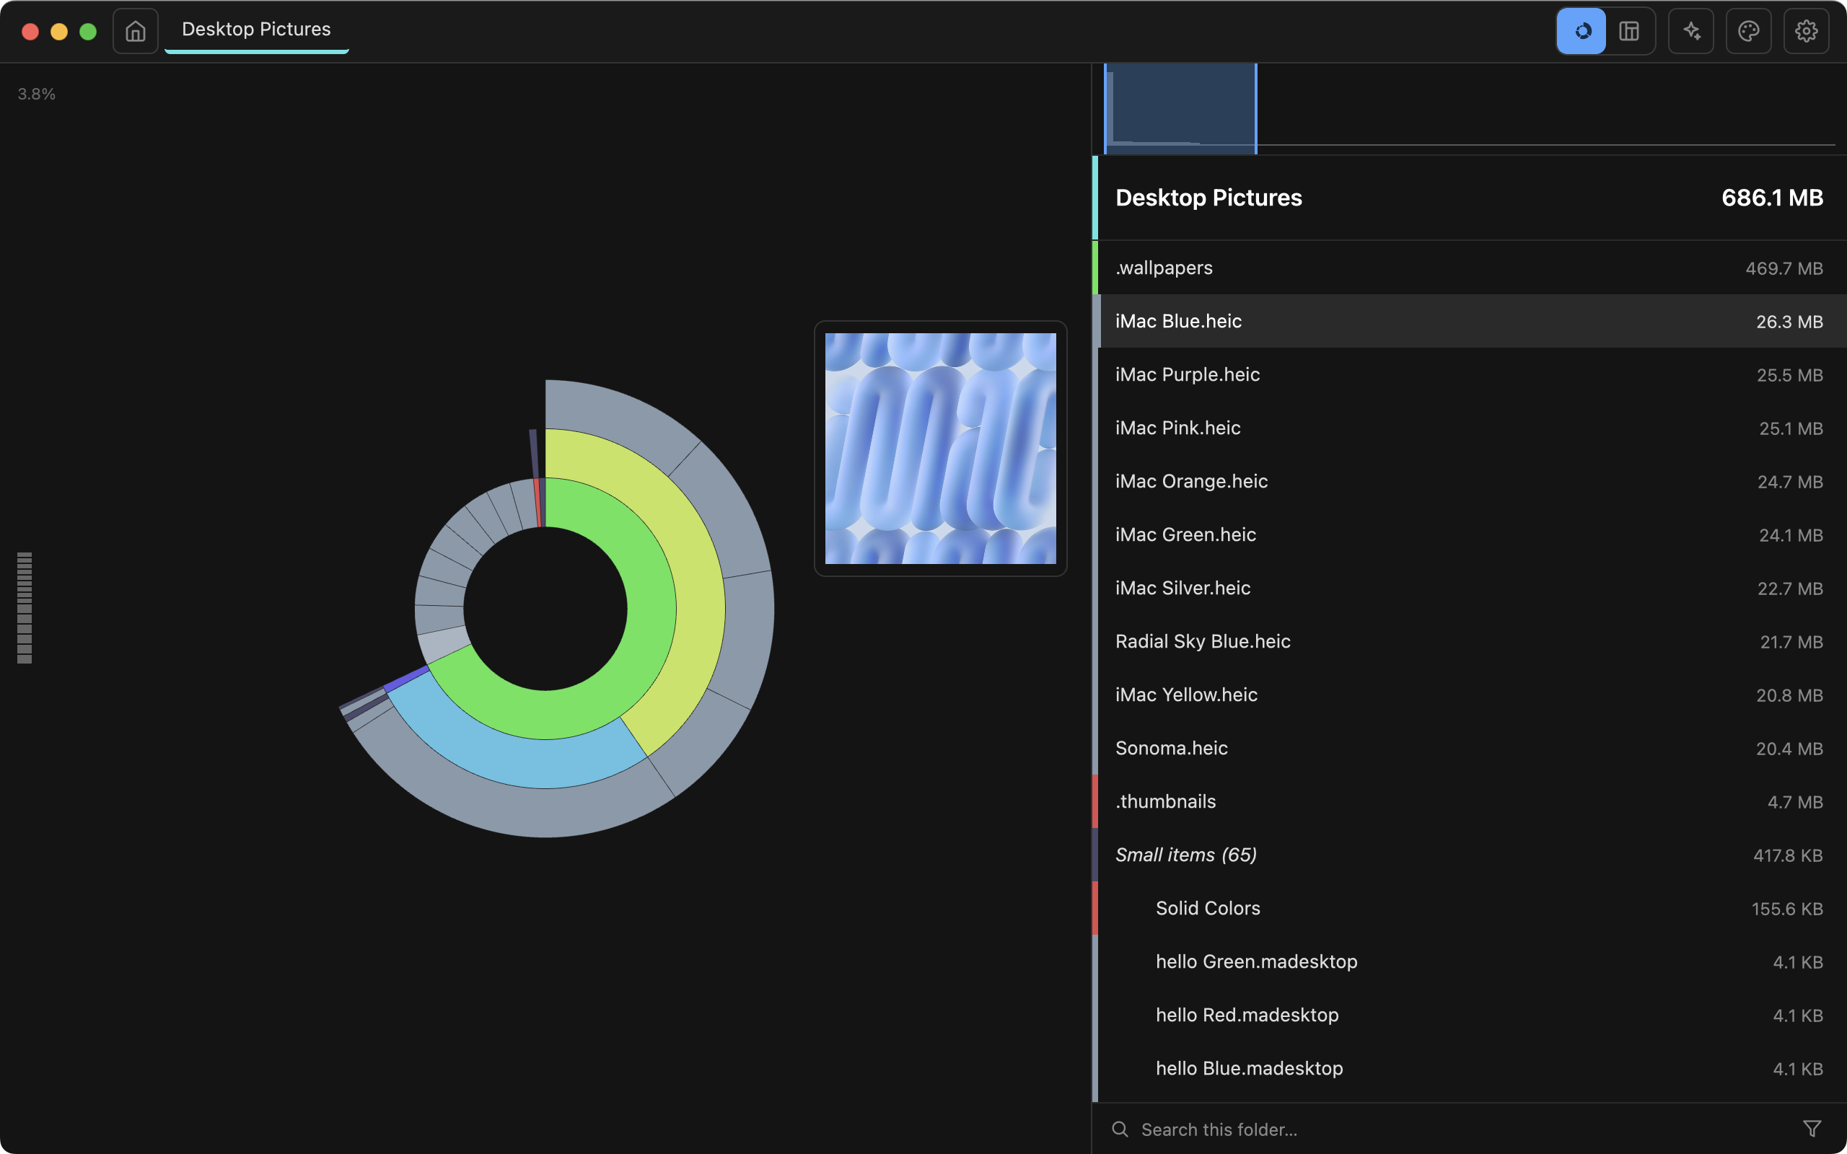Screen dimensions: 1847x1154
Task: Open the settings gear icon
Action: pos(1806,31)
